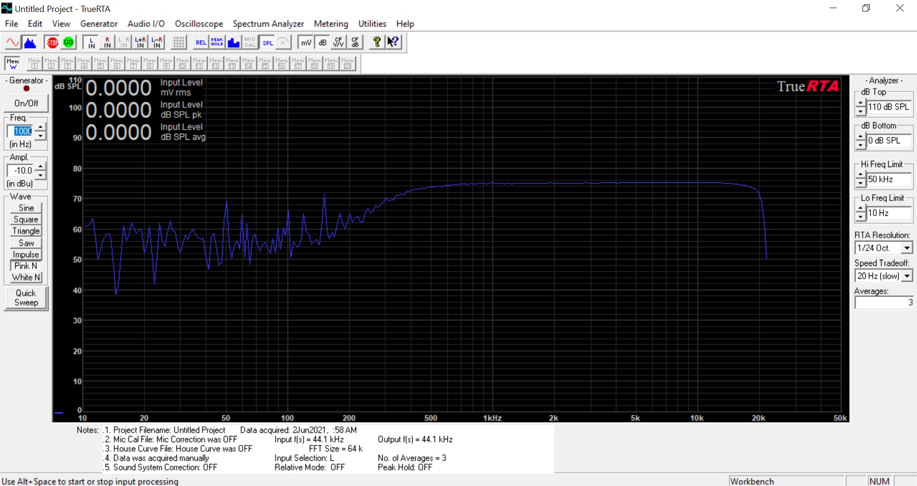The width and height of the screenshot is (917, 486).
Task: Open help with the yellow question mark icon
Action: coord(377,42)
